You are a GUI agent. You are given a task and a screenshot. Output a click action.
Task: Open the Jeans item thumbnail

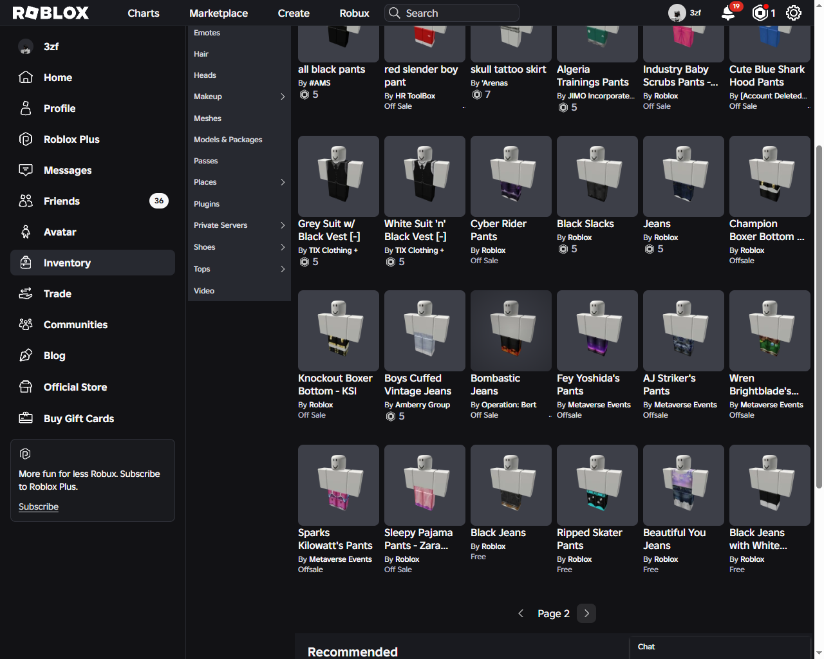[x=684, y=176]
